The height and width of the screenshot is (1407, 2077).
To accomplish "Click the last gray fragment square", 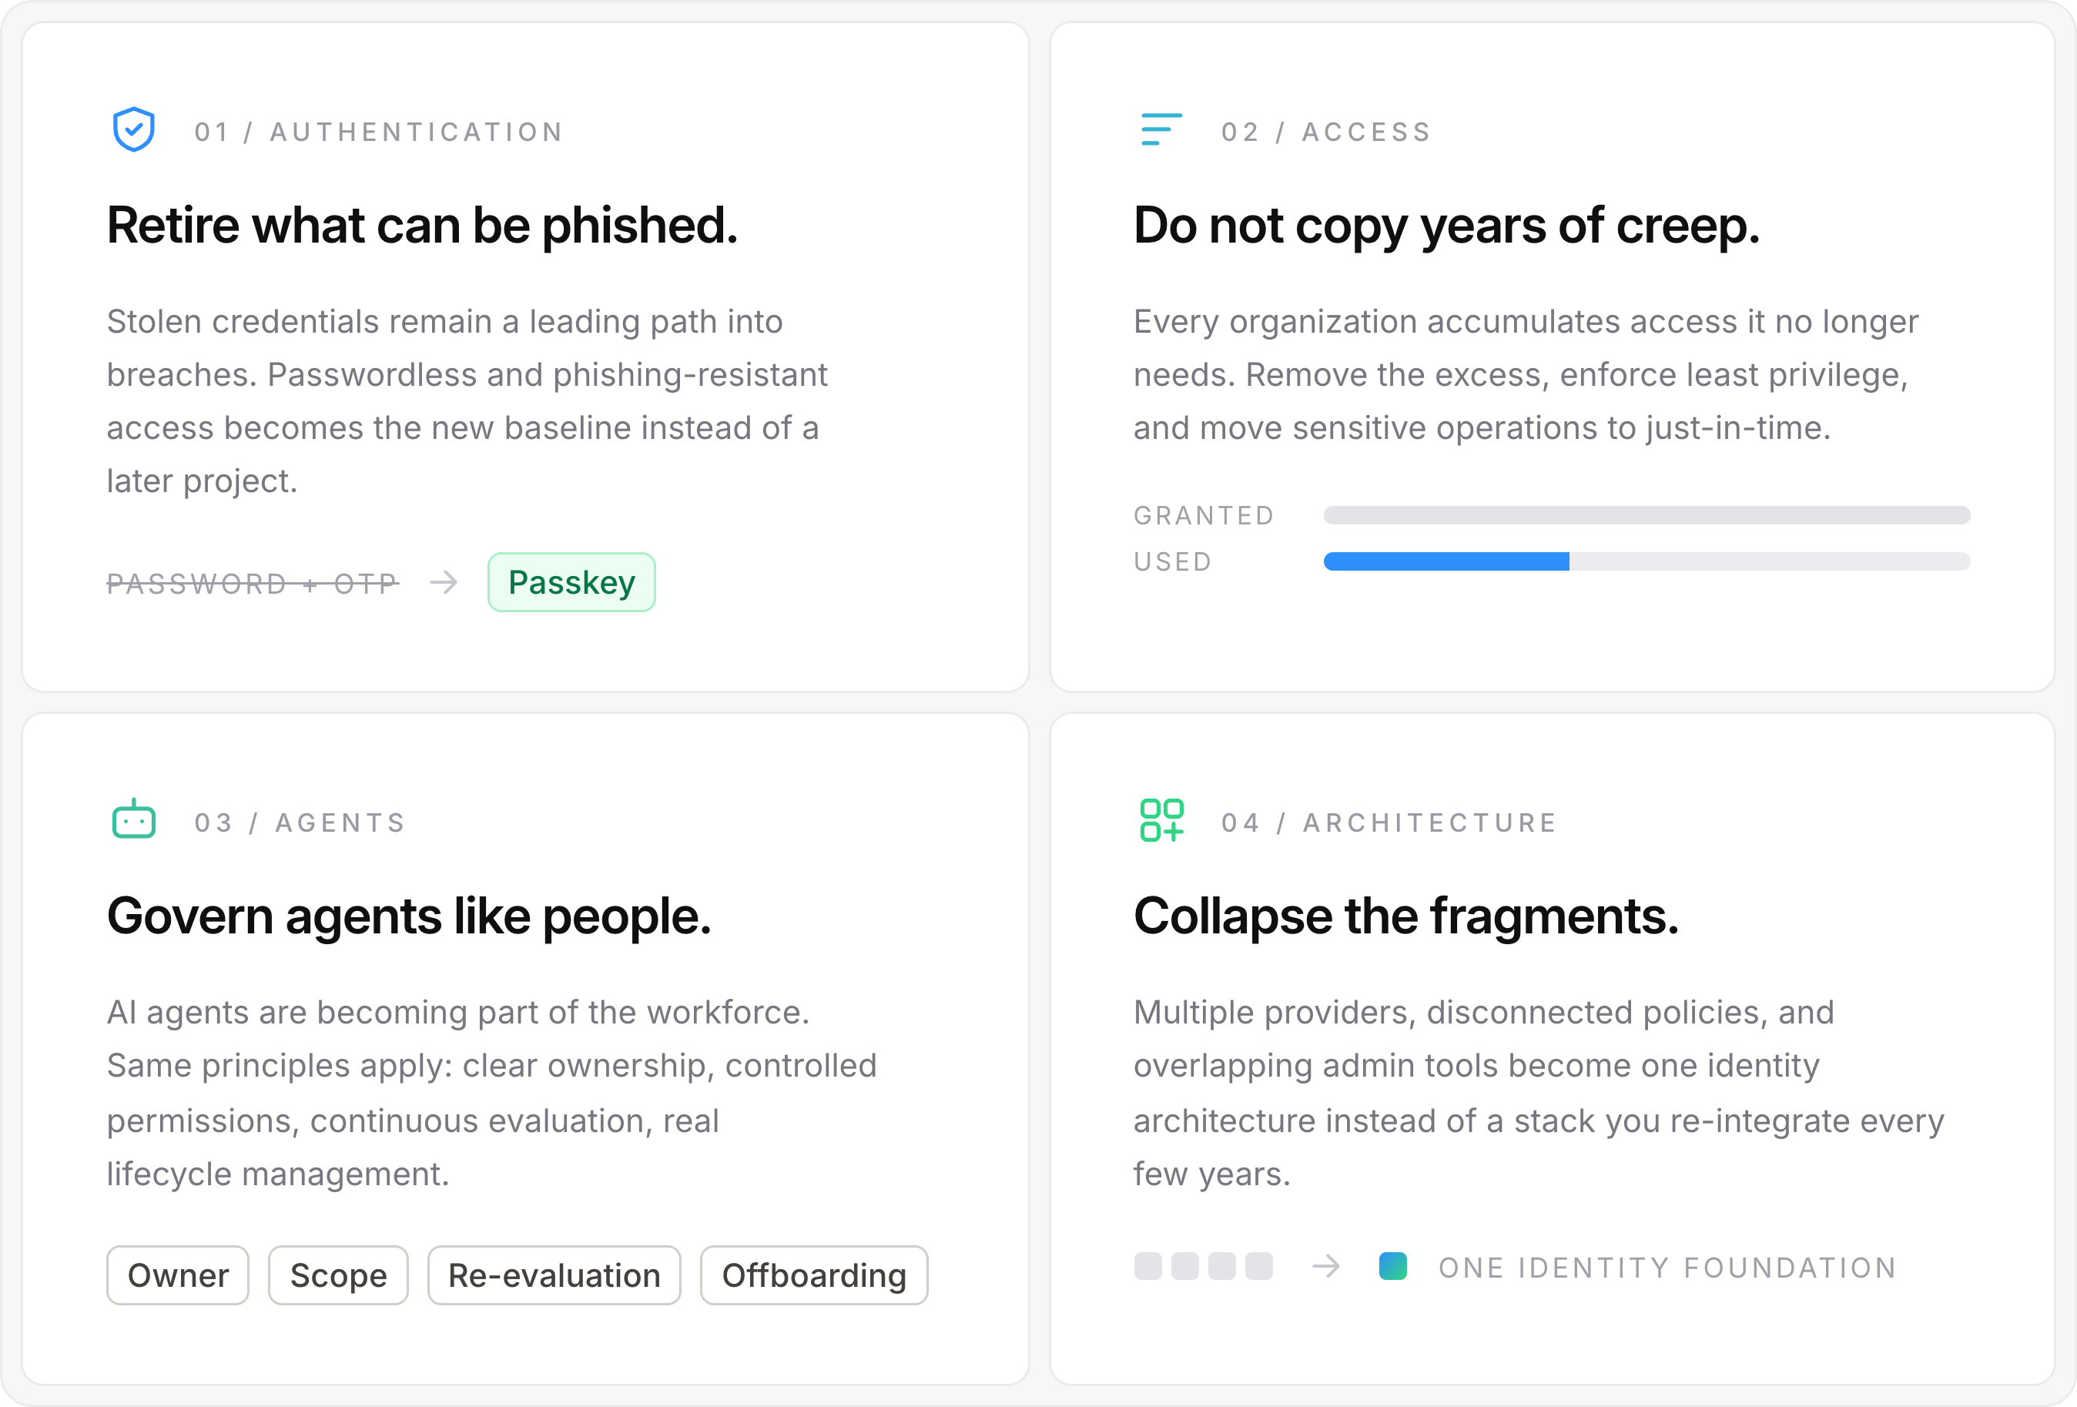I will click(1259, 1266).
